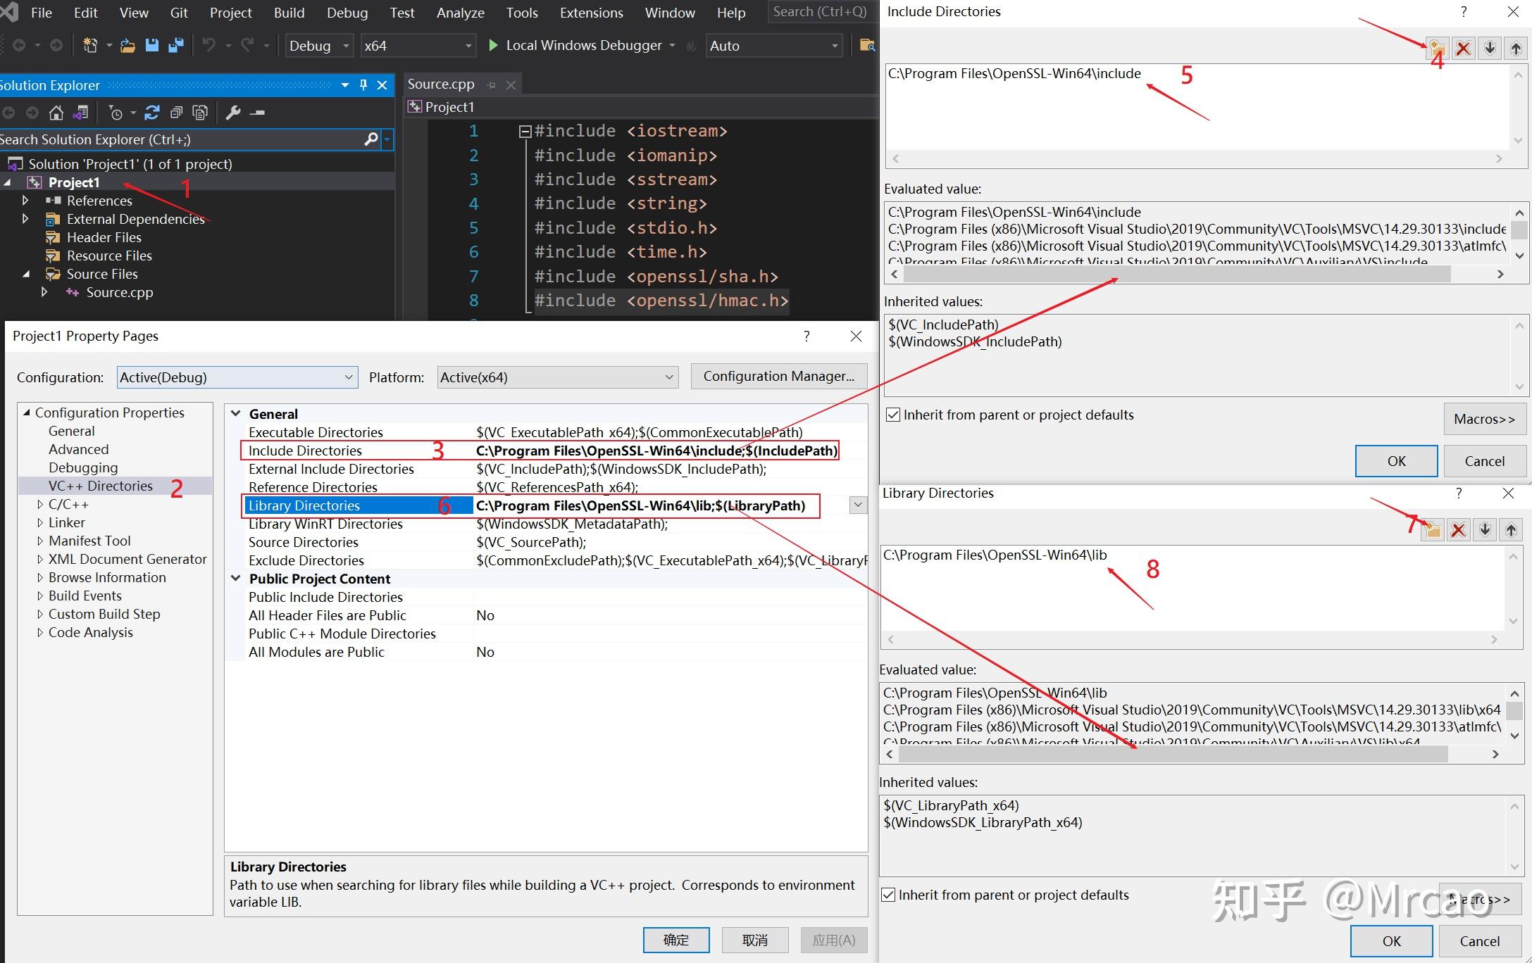Viewport: 1532px width, 963px height.
Task: Open the Auto dropdown in toolbar
Action: pos(774,46)
